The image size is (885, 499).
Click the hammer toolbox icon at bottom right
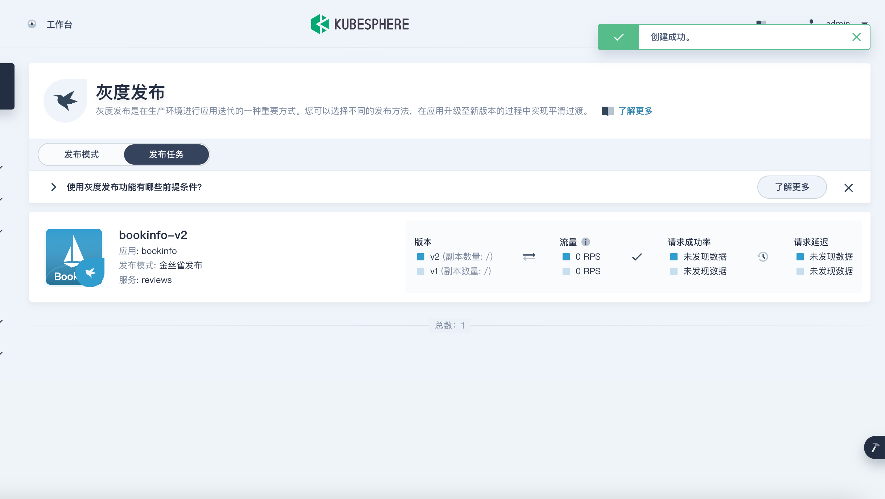click(x=875, y=448)
